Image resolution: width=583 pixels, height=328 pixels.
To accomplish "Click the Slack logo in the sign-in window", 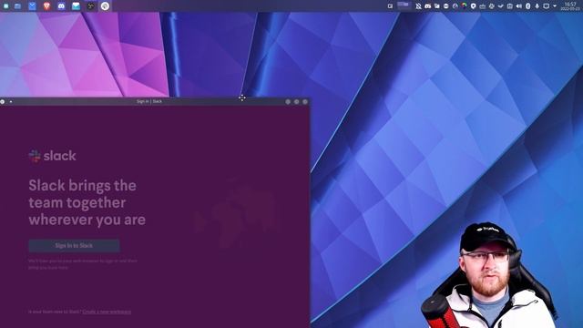I will click(53, 156).
